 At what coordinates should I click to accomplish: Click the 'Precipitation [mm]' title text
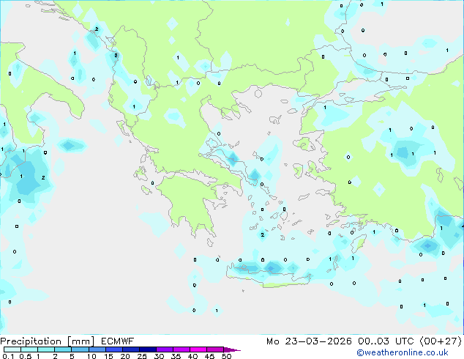[x=48, y=341]
